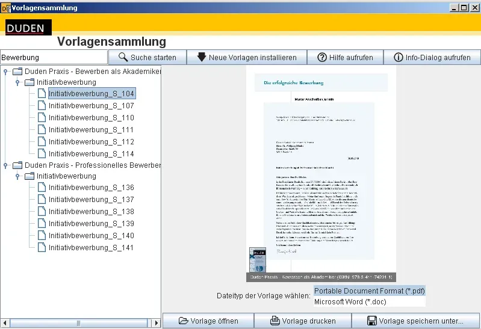This screenshot has width=481, height=329.
Task: Click the document icon of Initiativbewerbung_S_111
Action: (x=42, y=129)
